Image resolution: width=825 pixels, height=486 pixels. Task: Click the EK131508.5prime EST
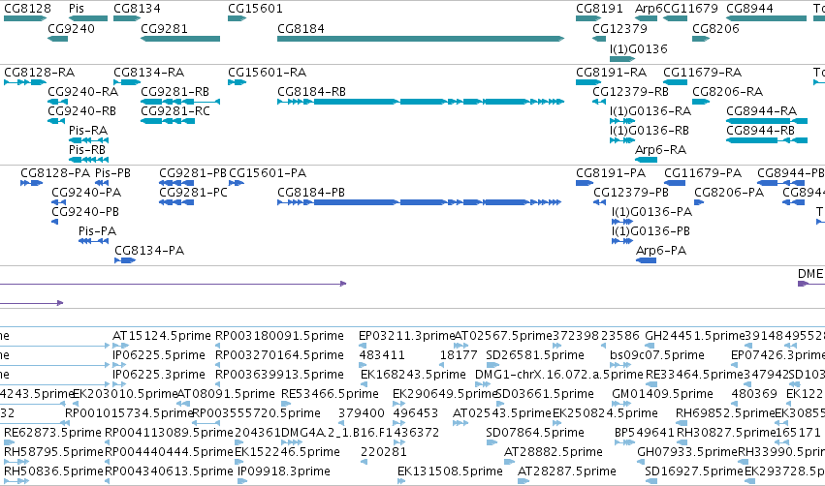click(400, 481)
